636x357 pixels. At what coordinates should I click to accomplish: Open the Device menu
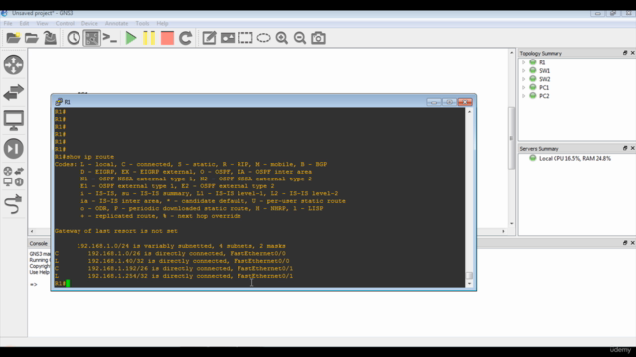(89, 23)
